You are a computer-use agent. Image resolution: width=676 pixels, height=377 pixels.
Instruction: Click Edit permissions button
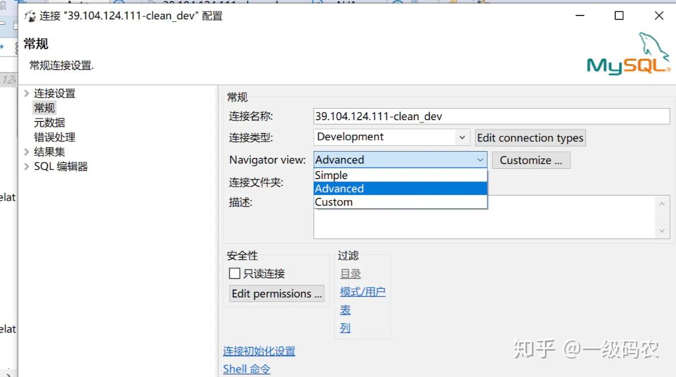click(x=276, y=293)
